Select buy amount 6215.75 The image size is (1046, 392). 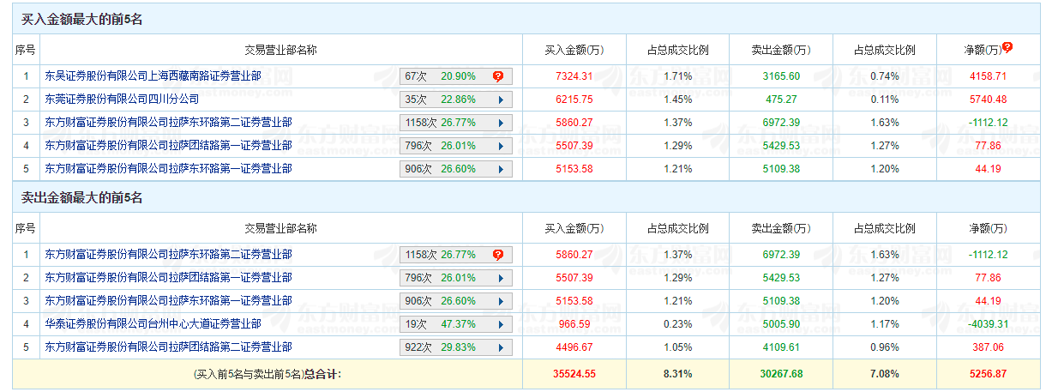tap(574, 100)
